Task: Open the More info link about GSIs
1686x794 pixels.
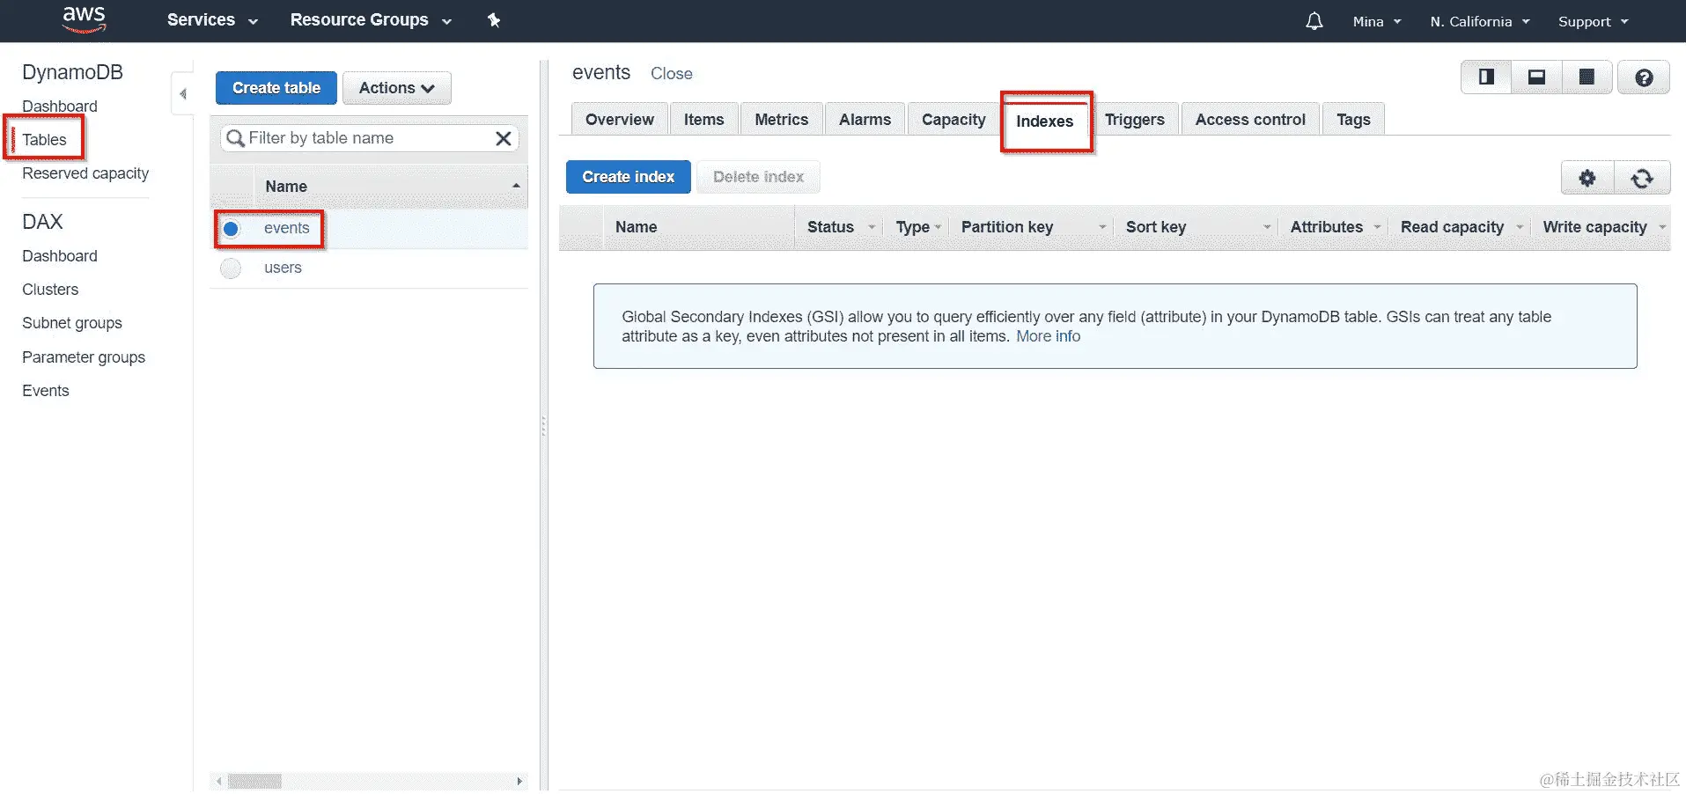Action: tap(1048, 336)
